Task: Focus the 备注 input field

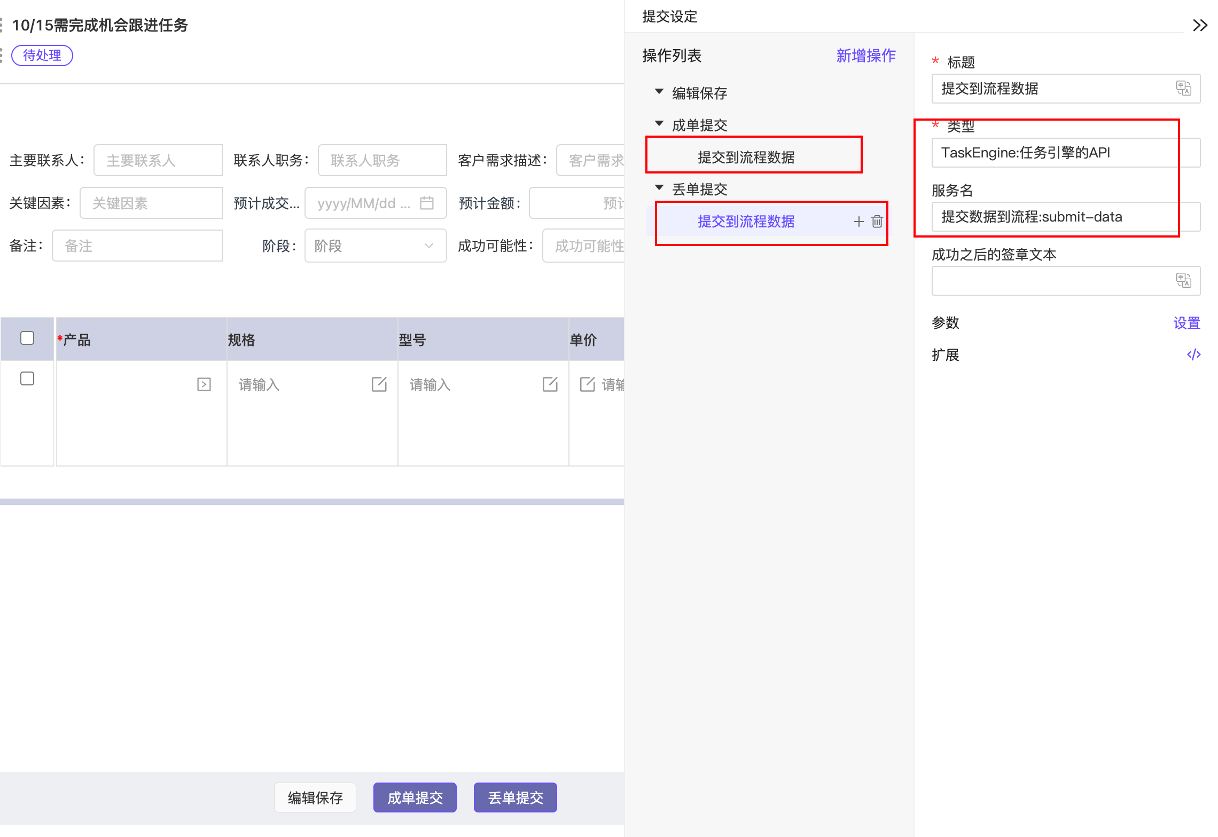Action: point(137,246)
